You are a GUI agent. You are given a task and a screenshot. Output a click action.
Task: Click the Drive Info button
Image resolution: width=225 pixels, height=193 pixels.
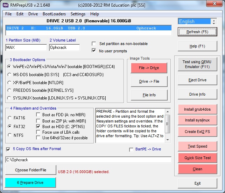coord(197,94)
